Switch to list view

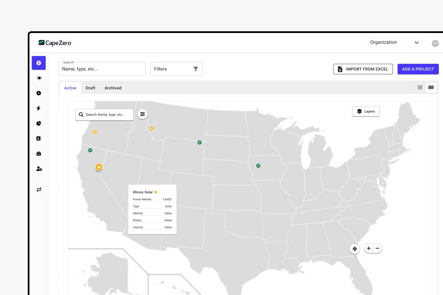pyautogui.click(x=420, y=87)
